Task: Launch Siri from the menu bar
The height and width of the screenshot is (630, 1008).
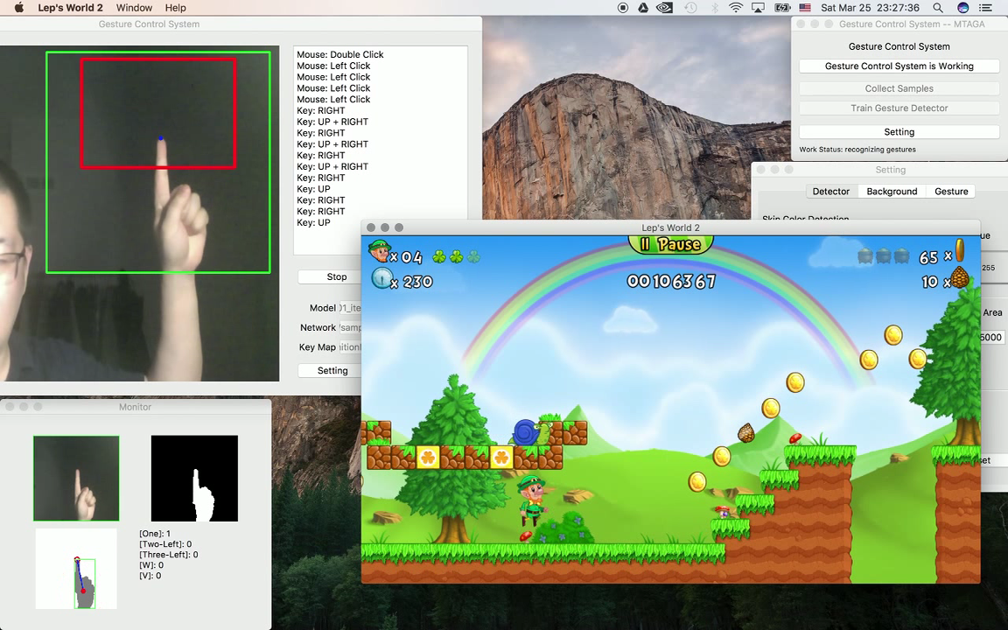Action: [962, 8]
